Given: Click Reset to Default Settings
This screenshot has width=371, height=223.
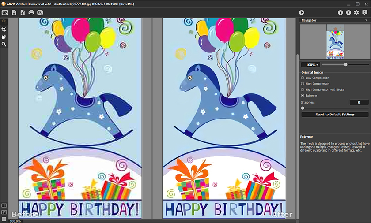Looking at the screenshot, I should tap(335, 115).
